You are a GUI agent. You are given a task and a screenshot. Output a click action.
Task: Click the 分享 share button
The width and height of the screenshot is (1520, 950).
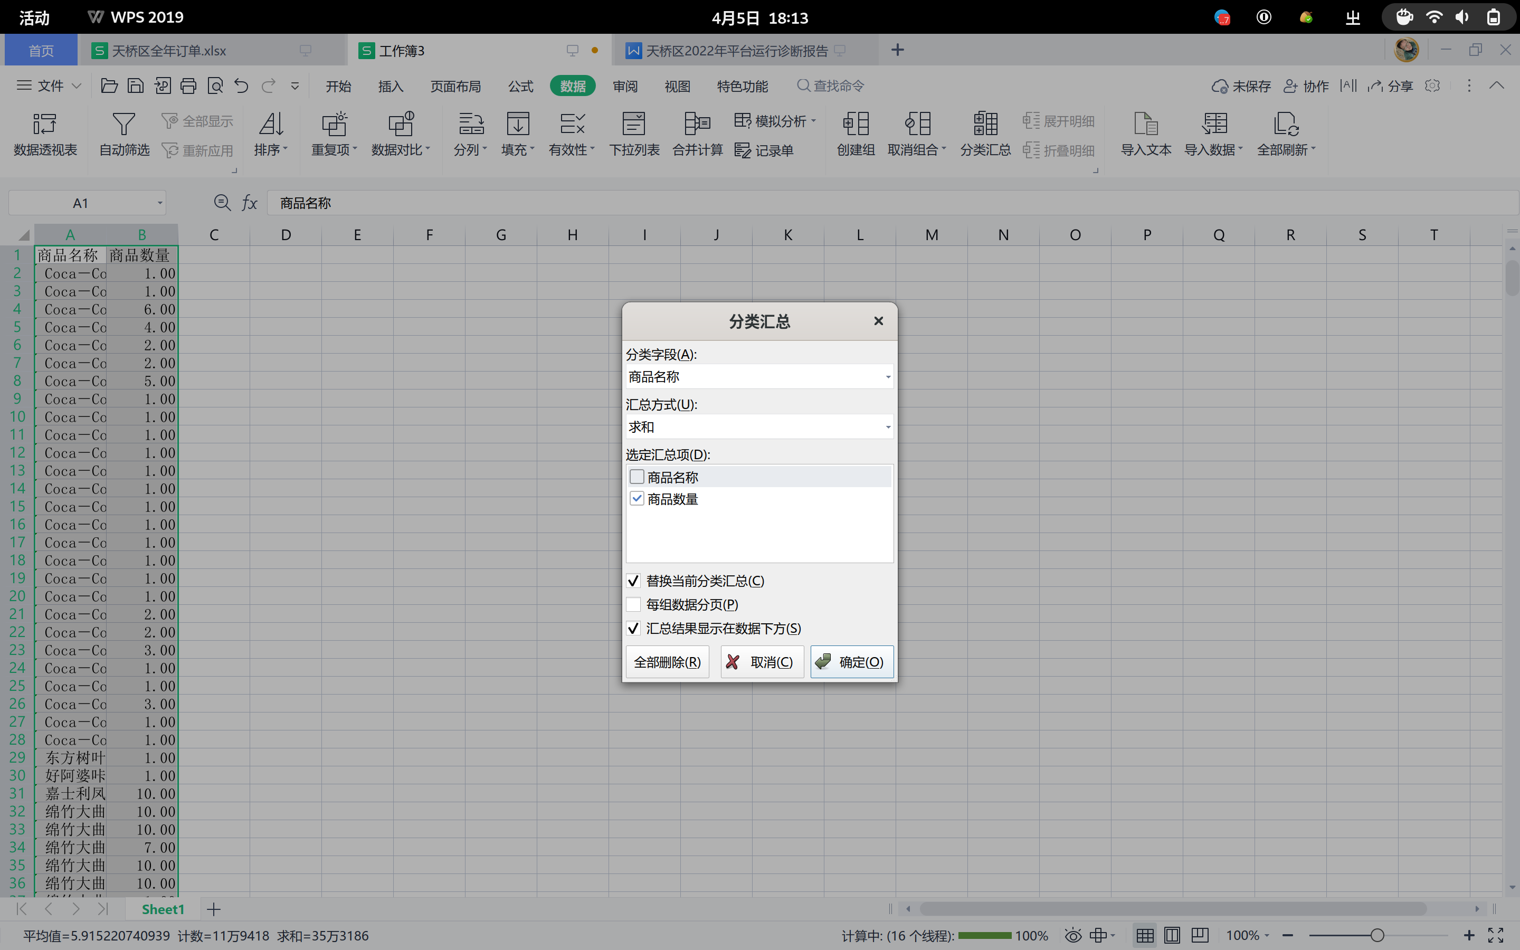(x=1390, y=86)
